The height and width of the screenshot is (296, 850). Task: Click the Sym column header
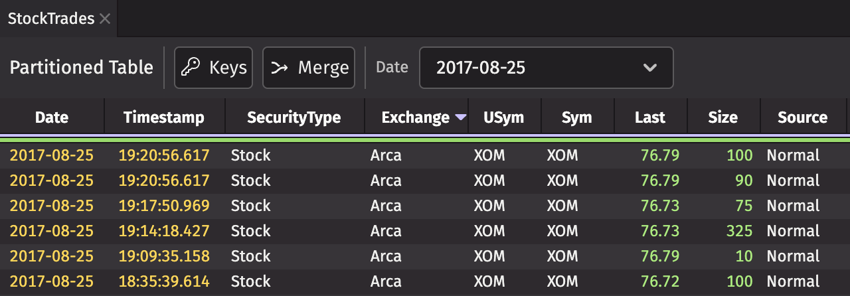pyautogui.click(x=576, y=117)
